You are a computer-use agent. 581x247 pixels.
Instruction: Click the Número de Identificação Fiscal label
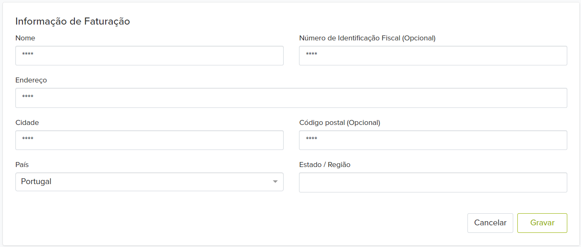coord(367,38)
